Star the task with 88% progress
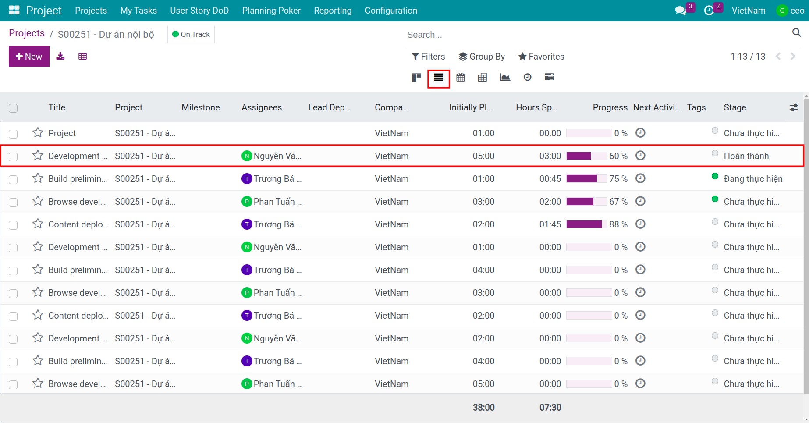Image resolution: width=809 pixels, height=423 pixels. click(x=38, y=224)
